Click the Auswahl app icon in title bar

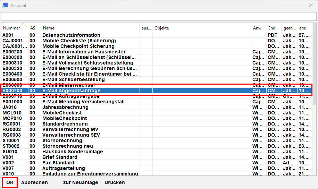(x=5, y=5)
